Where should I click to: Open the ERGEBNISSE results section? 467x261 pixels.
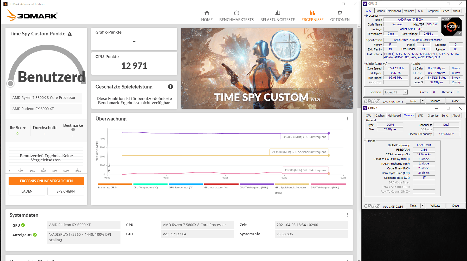312,16
